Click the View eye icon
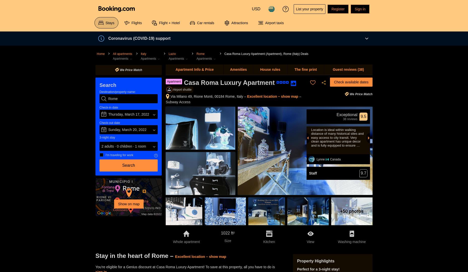 [310, 234]
